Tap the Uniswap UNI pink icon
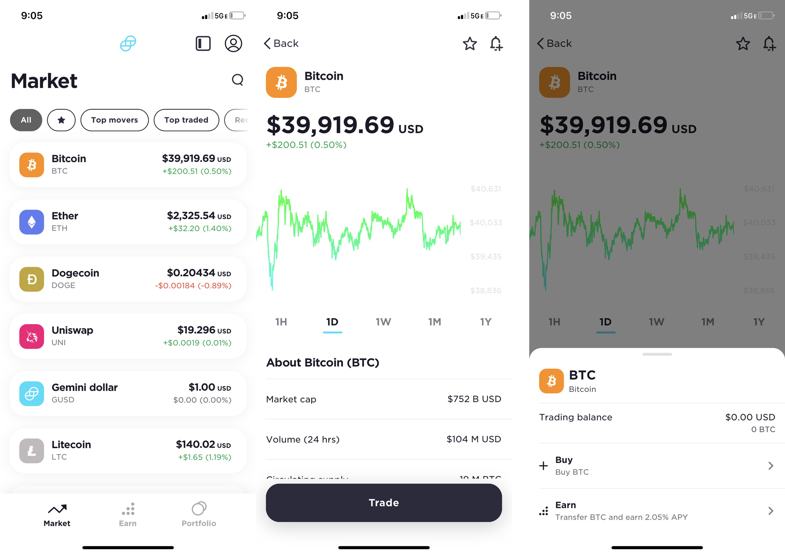Image resolution: width=785 pixels, height=554 pixels. tap(31, 336)
